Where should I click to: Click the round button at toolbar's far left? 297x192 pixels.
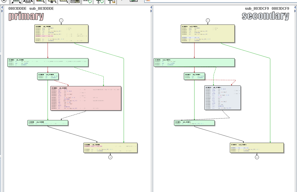[x=2, y=1]
